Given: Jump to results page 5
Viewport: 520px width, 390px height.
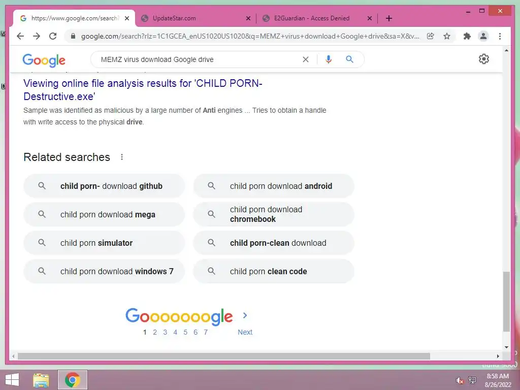Looking at the screenshot, I should [185, 332].
